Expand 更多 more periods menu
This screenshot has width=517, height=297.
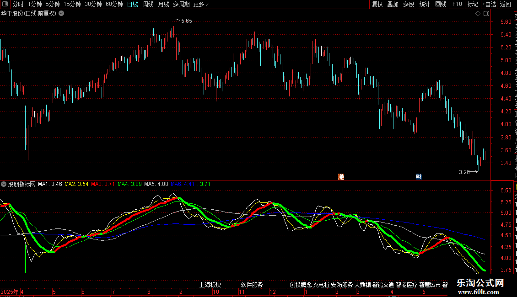201,4
